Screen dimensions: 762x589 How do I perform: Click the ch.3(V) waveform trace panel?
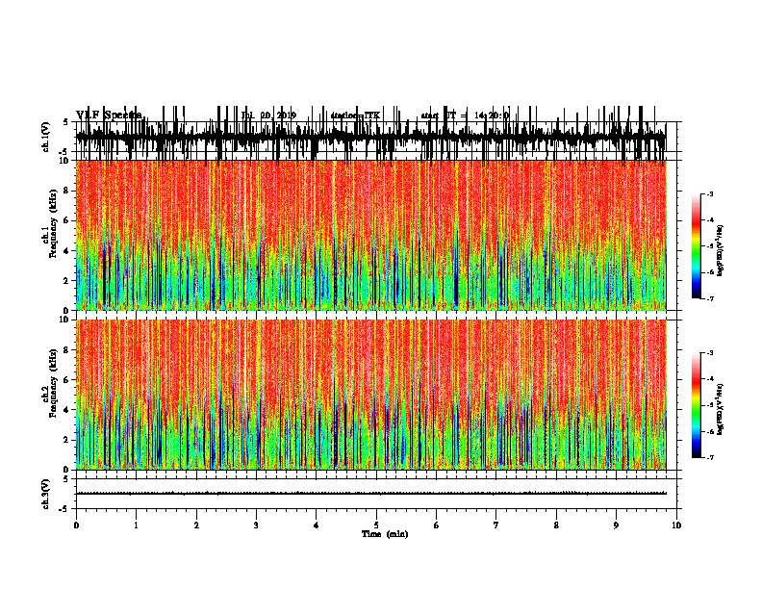coord(377,494)
